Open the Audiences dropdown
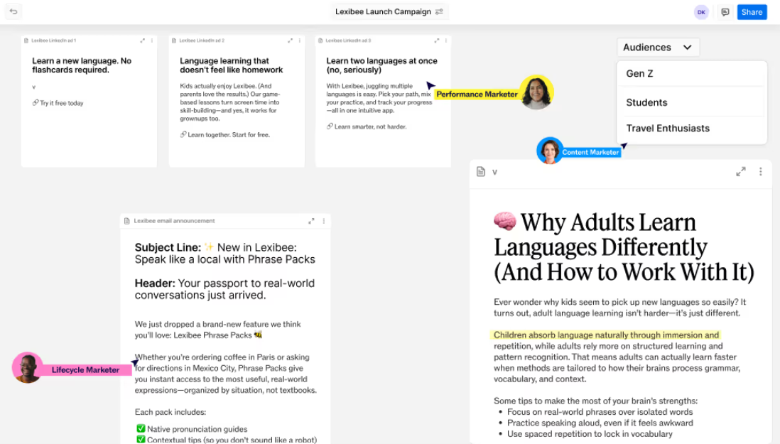Viewport: 780px width, 444px height. (x=658, y=47)
